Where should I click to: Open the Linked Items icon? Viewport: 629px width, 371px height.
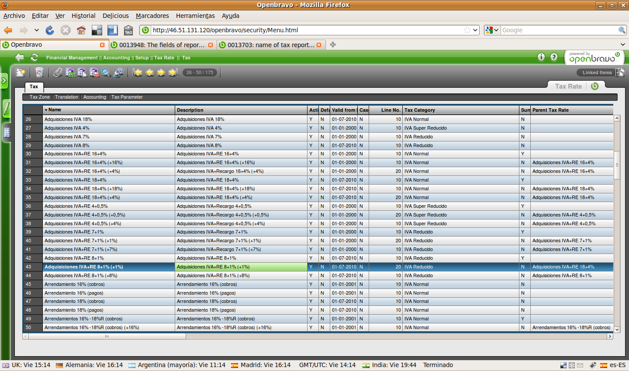click(x=620, y=72)
